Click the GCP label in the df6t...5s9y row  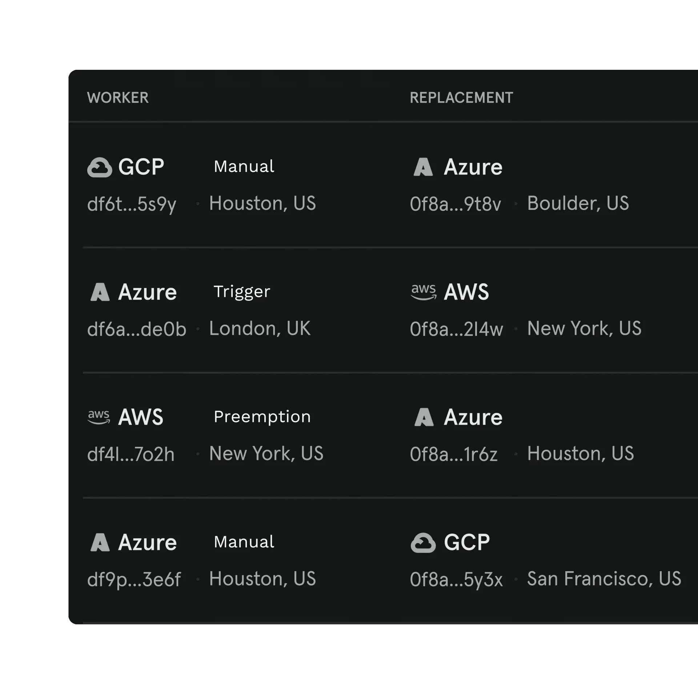[x=141, y=167]
